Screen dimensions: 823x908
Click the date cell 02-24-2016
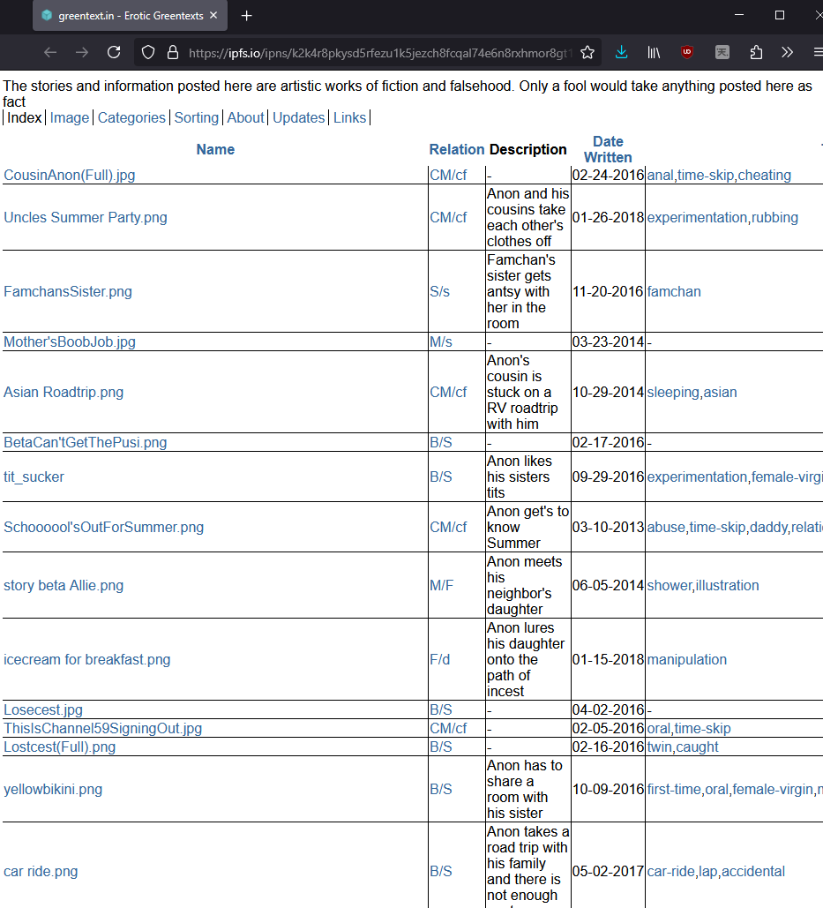point(608,175)
